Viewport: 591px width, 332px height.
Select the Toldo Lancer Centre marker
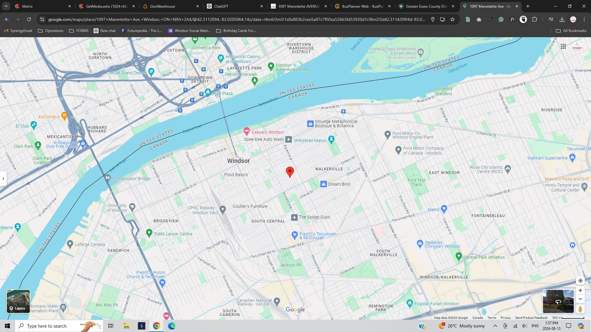point(149,233)
